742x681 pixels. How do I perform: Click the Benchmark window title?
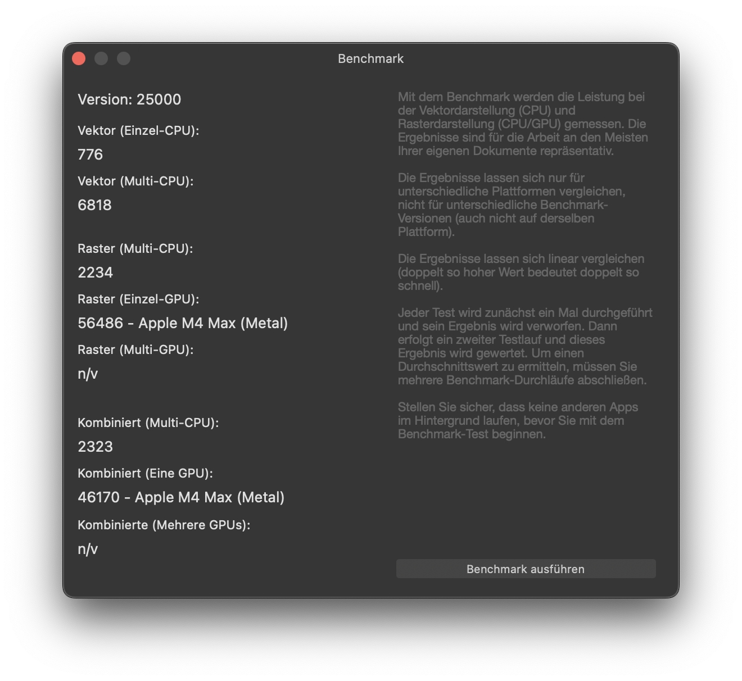370,58
